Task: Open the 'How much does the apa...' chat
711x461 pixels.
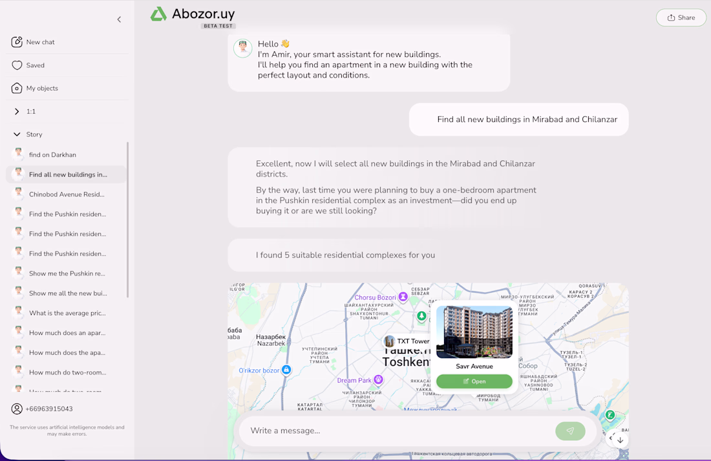Action: tap(66, 352)
